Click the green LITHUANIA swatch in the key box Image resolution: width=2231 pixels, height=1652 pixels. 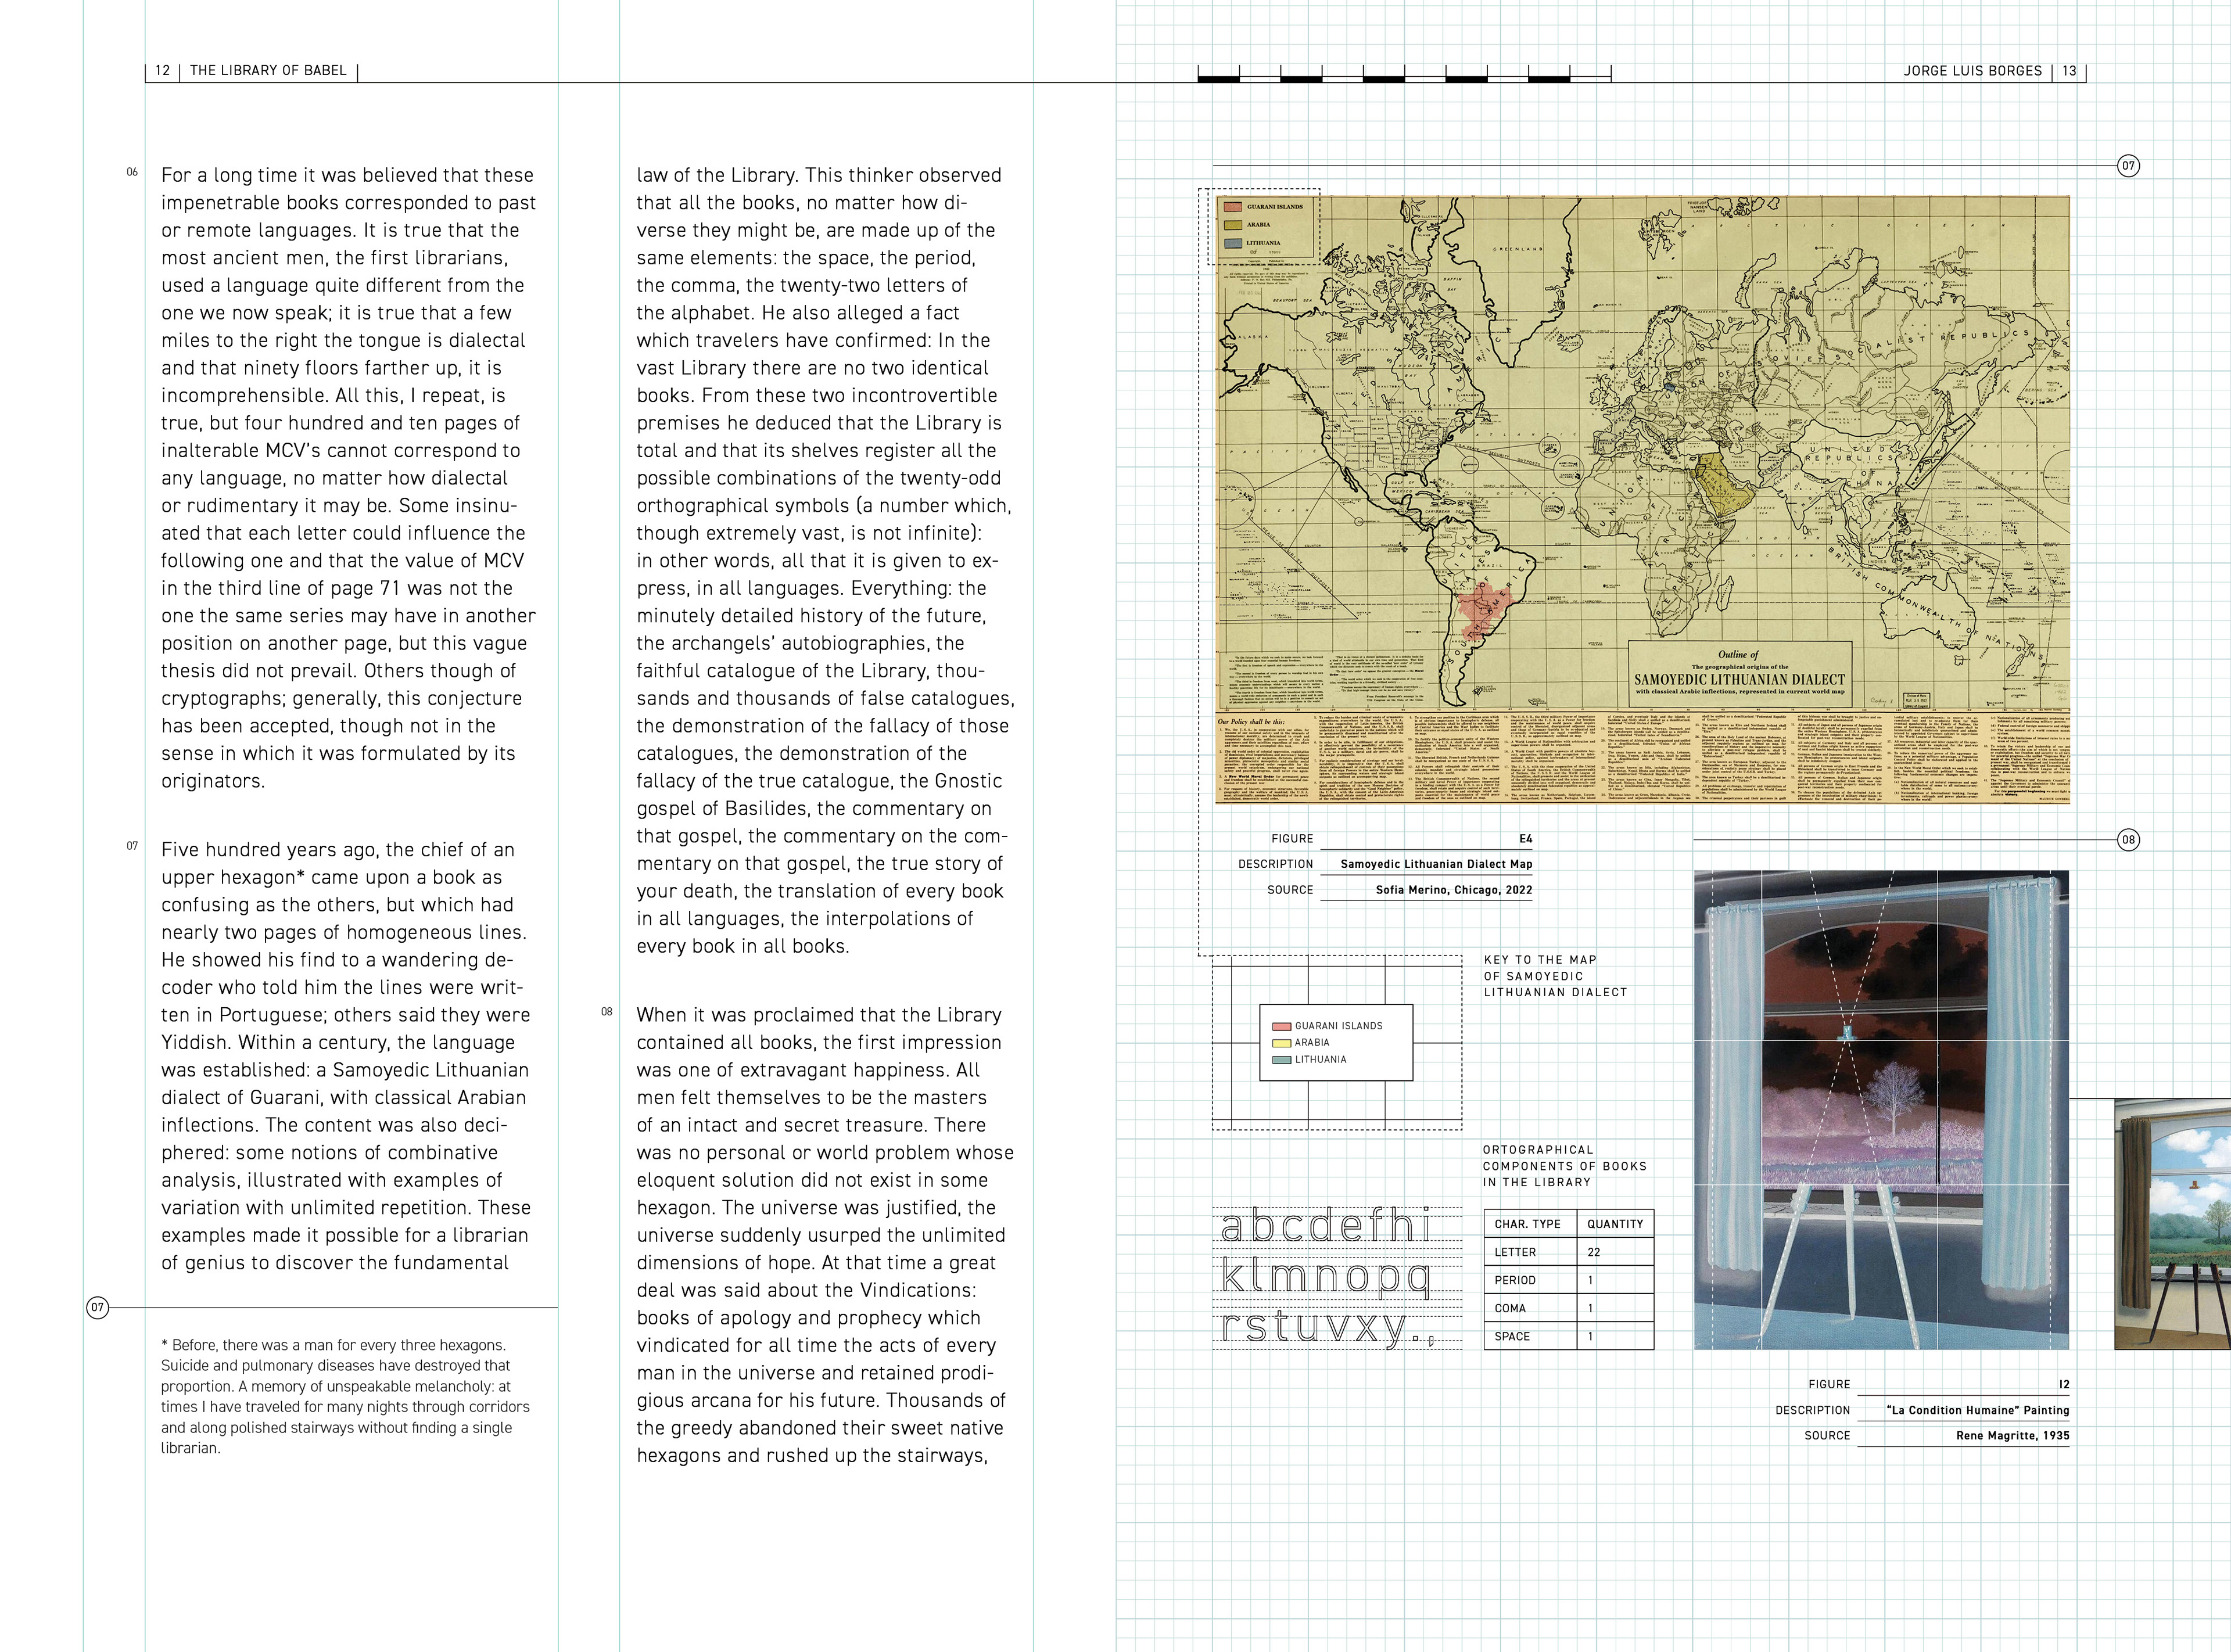click(1282, 1060)
